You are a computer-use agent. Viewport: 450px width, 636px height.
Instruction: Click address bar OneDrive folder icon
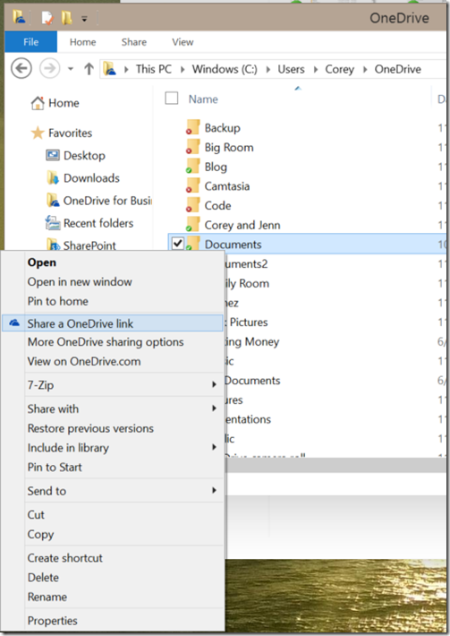[110, 69]
